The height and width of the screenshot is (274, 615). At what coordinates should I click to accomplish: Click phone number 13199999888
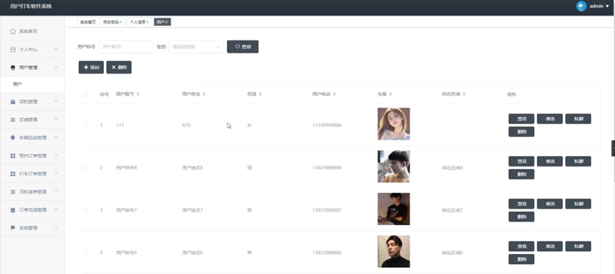(327, 125)
